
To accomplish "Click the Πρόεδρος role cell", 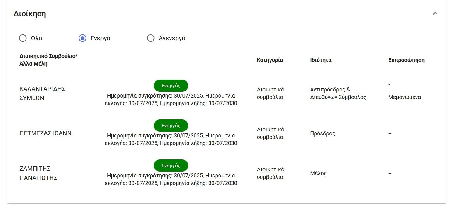I will coord(322,133).
